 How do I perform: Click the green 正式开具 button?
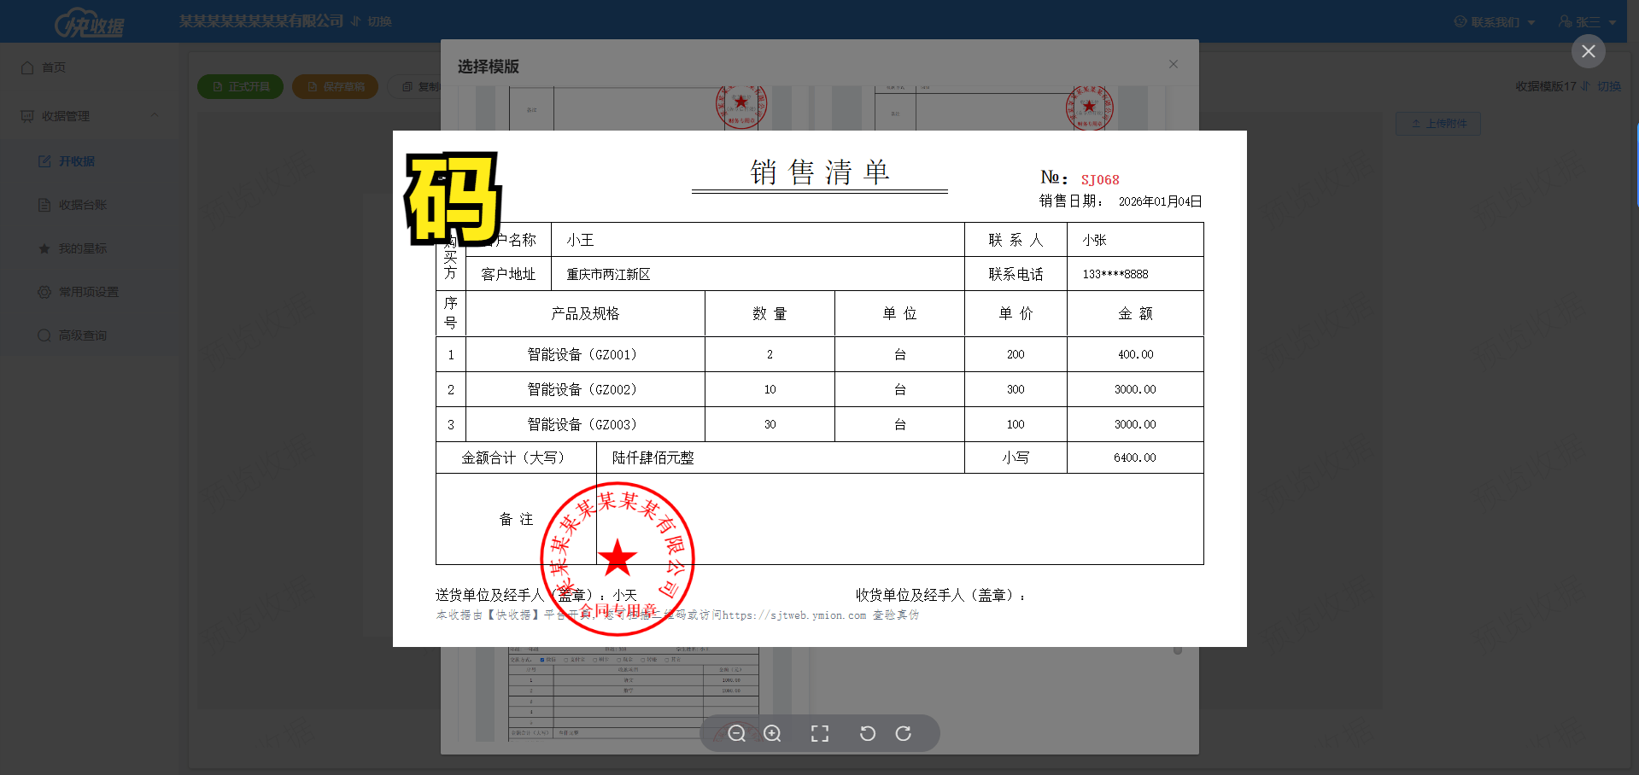pos(240,87)
